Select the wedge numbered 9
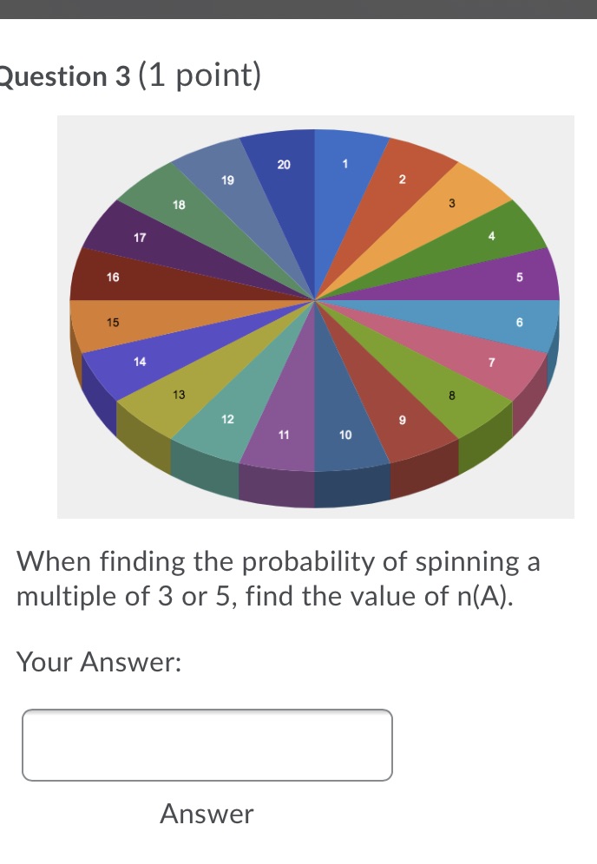597x864 pixels. (x=402, y=420)
